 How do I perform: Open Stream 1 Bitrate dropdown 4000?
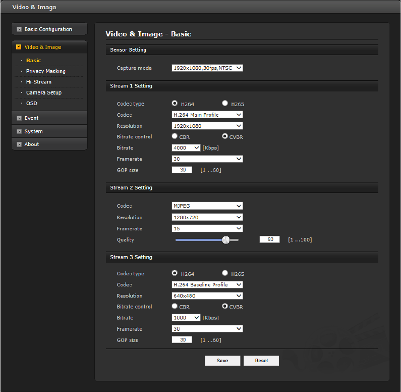pos(186,148)
